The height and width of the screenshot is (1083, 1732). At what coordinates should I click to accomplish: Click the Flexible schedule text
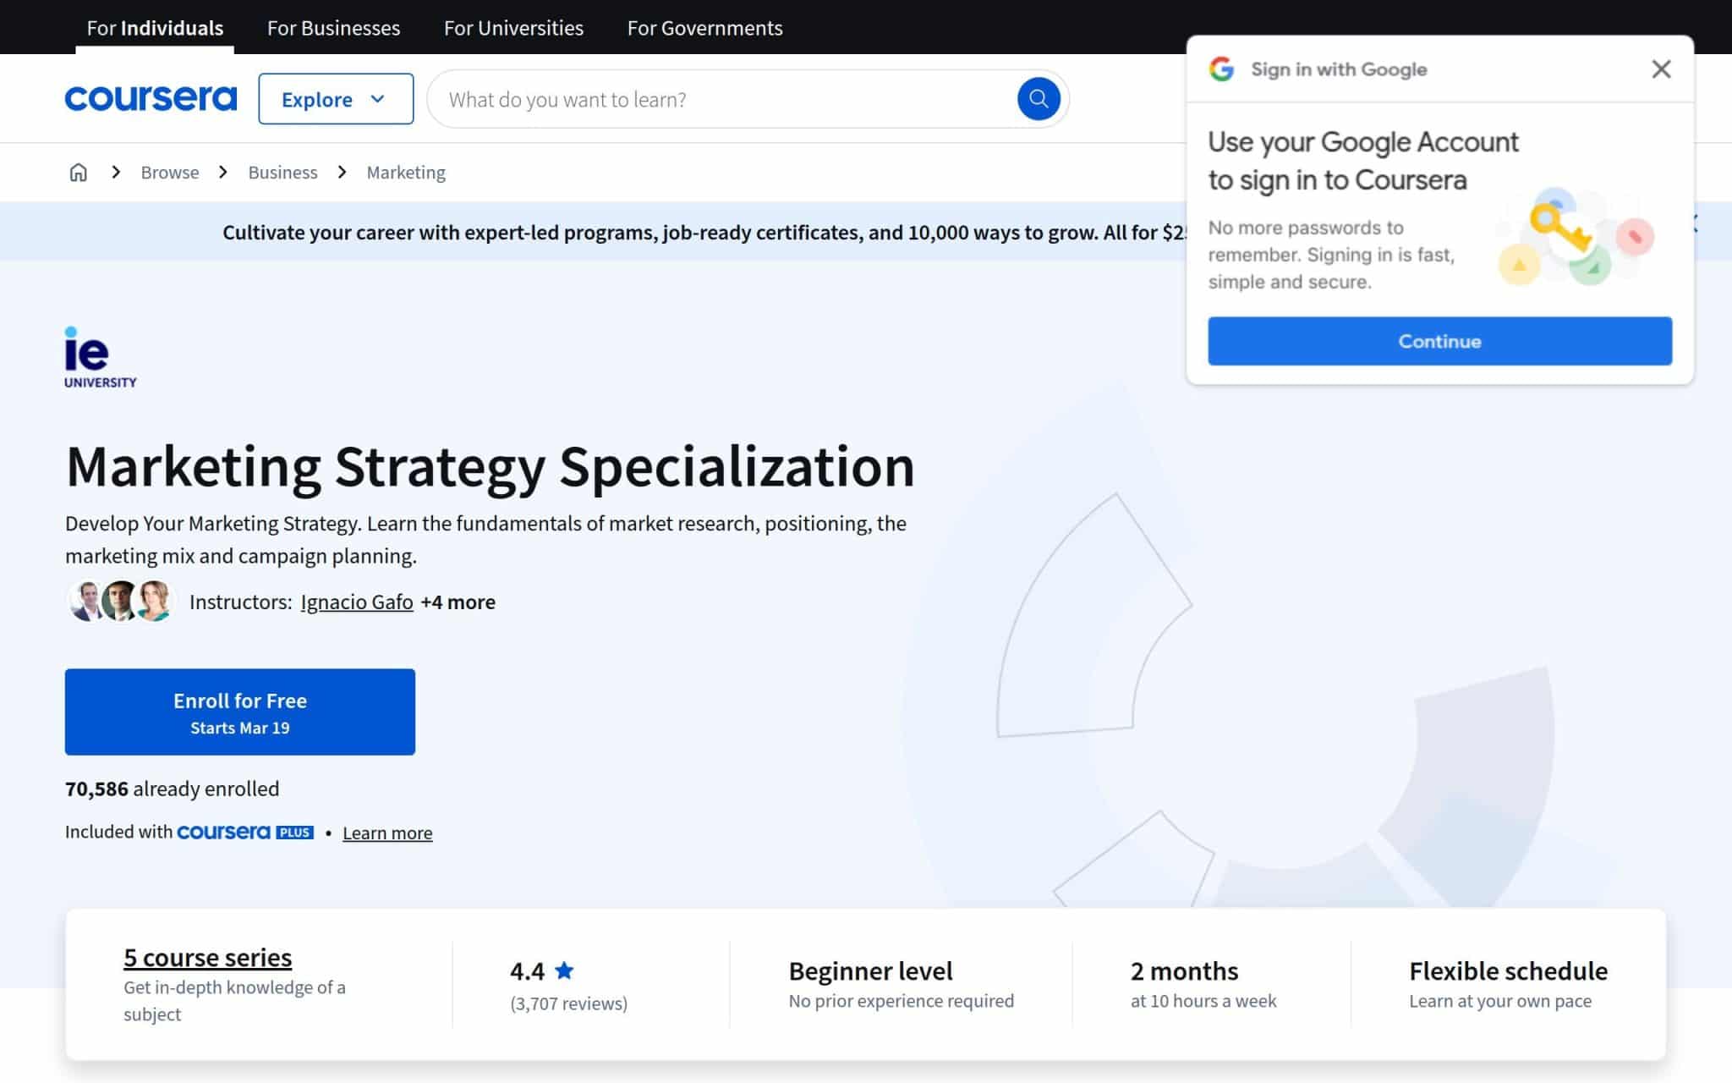point(1508,970)
